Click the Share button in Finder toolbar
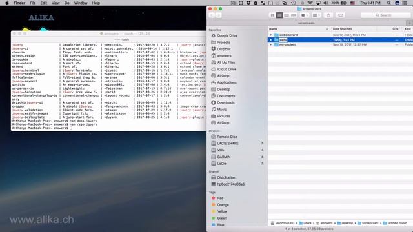 click(328, 15)
